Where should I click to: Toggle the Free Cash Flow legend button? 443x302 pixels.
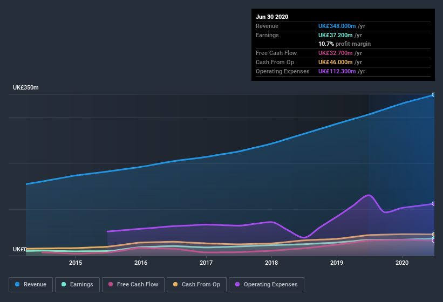[x=133, y=285]
